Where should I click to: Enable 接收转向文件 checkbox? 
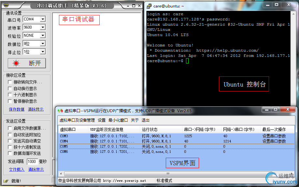10,82
